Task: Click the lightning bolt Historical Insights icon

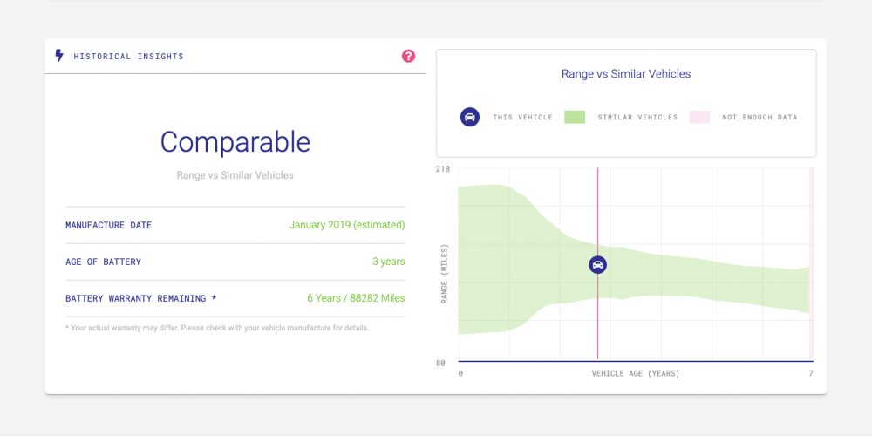Action: pyautogui.click(x=59, y=56)
